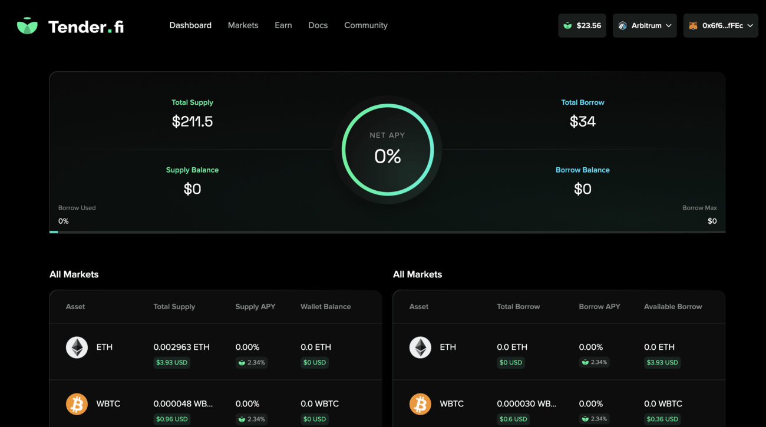Click the Borrow APY column header
The image size is (766, 427).
[x=599, y=307]
